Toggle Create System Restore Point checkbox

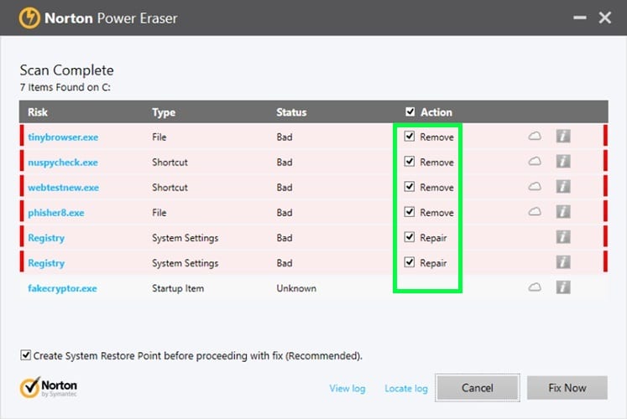click(25, 355)
